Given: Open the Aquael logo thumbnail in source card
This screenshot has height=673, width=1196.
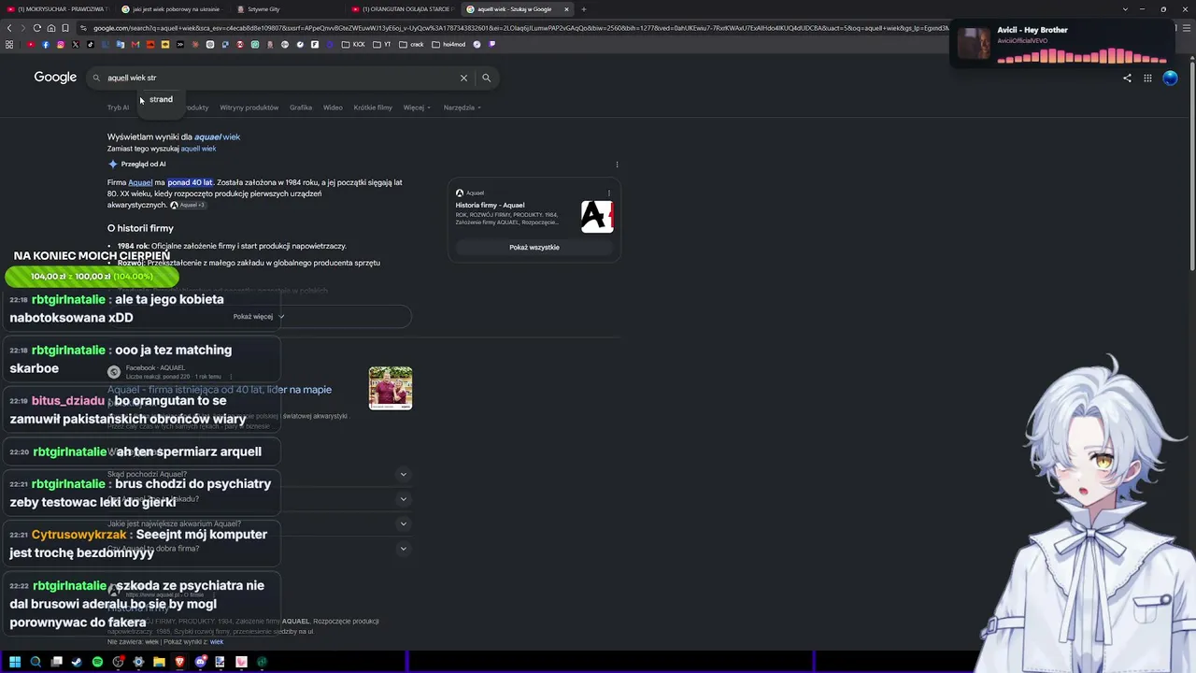Looking at the screenshot, I should point(597,217).
